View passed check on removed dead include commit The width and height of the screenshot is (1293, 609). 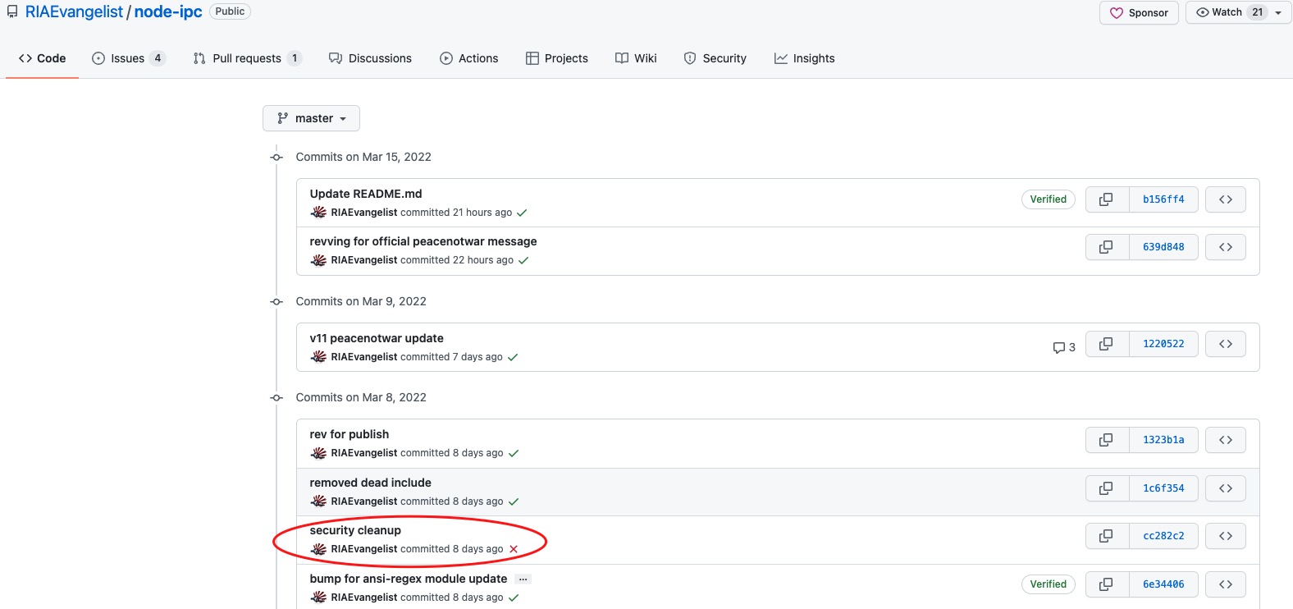tap(514, 501)
